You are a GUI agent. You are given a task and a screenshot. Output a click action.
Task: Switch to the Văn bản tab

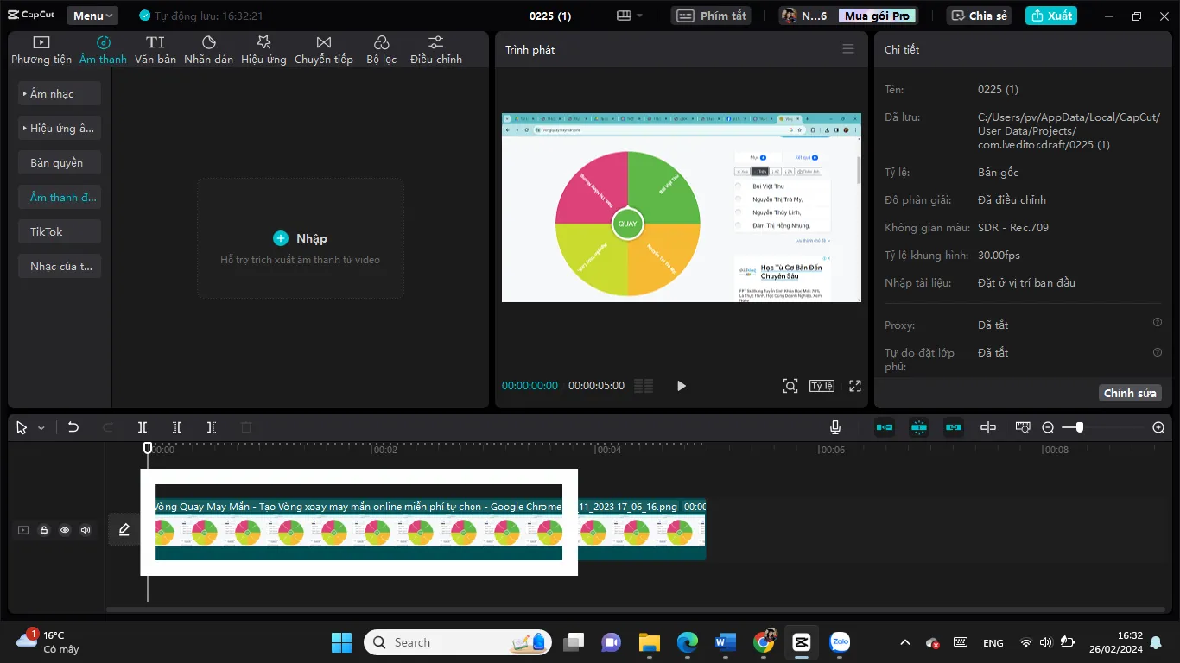(155, 49)
